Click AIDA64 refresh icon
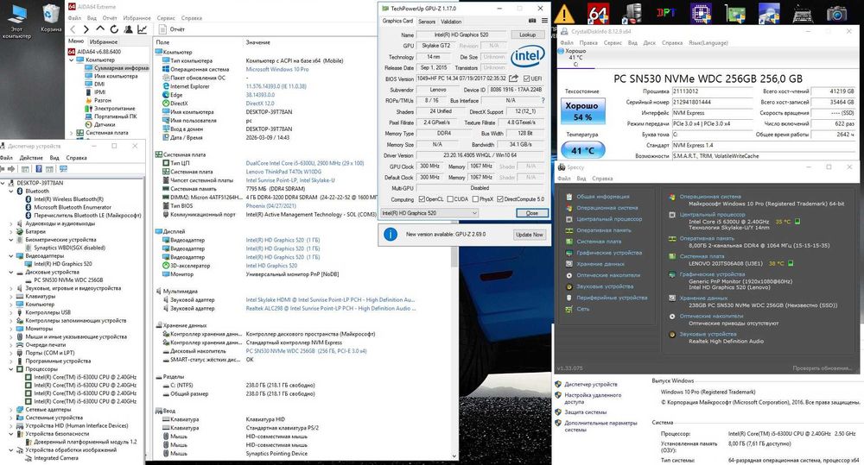 pos(113,29)
